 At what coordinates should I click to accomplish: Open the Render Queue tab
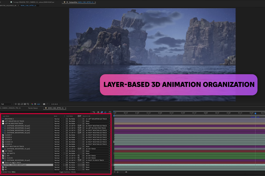pos(33,108)
